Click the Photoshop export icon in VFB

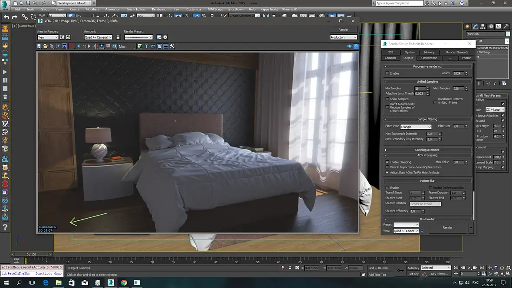(x=64, y=46)
